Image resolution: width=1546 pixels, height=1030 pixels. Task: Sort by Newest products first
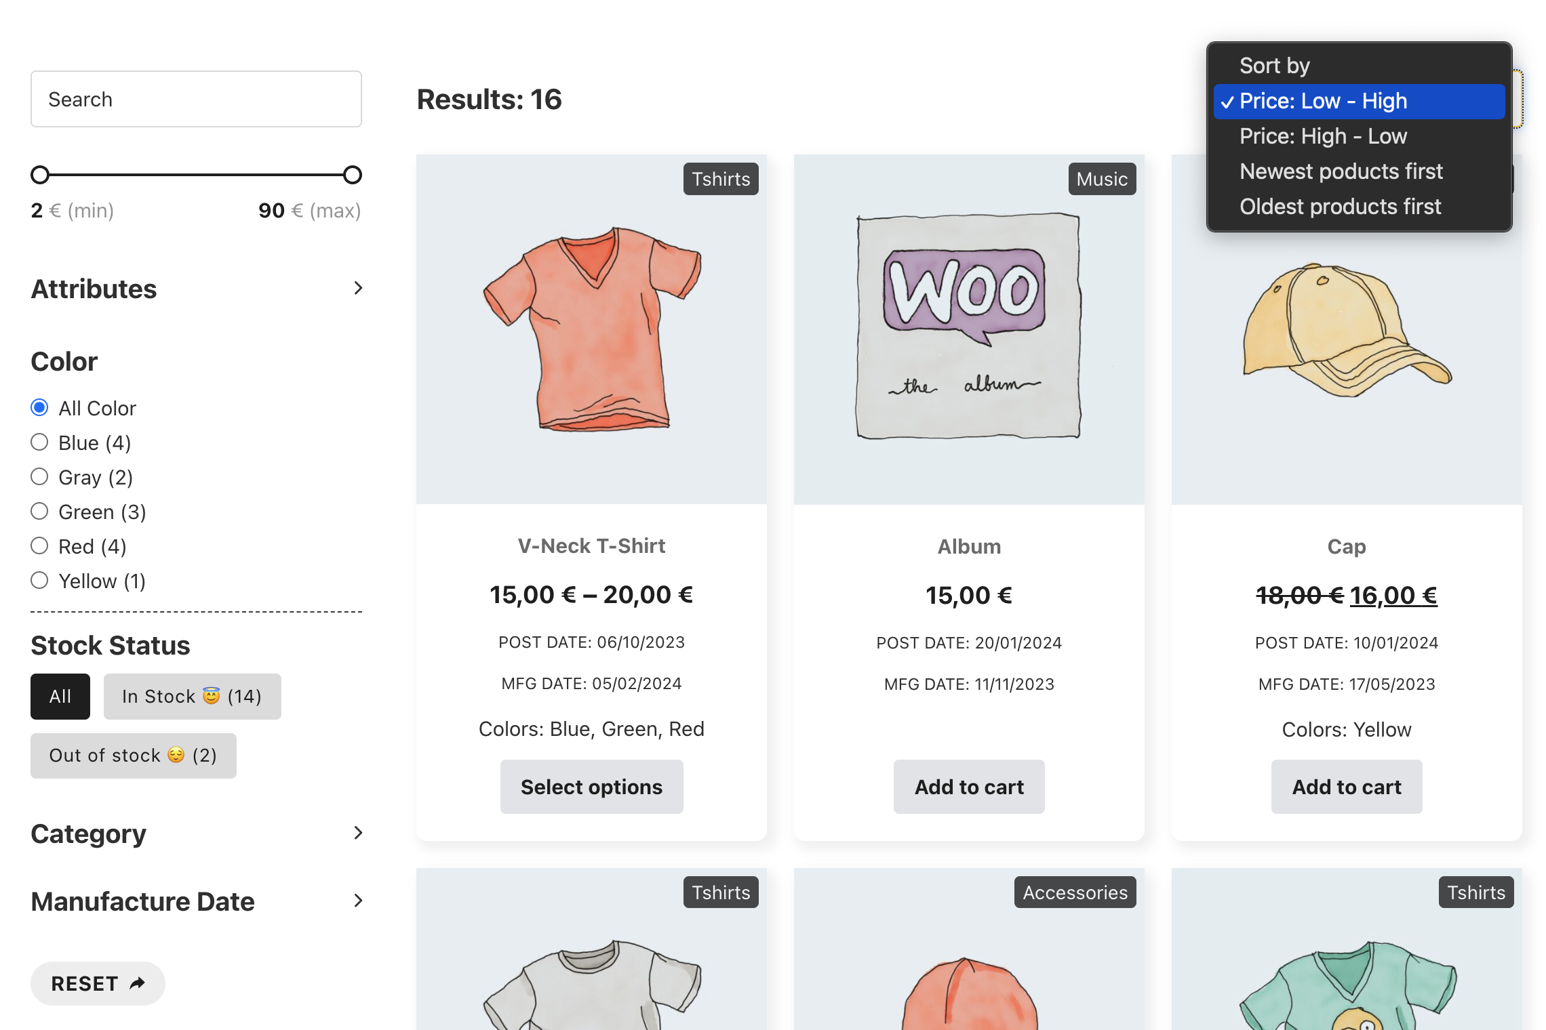point(1341,171)
